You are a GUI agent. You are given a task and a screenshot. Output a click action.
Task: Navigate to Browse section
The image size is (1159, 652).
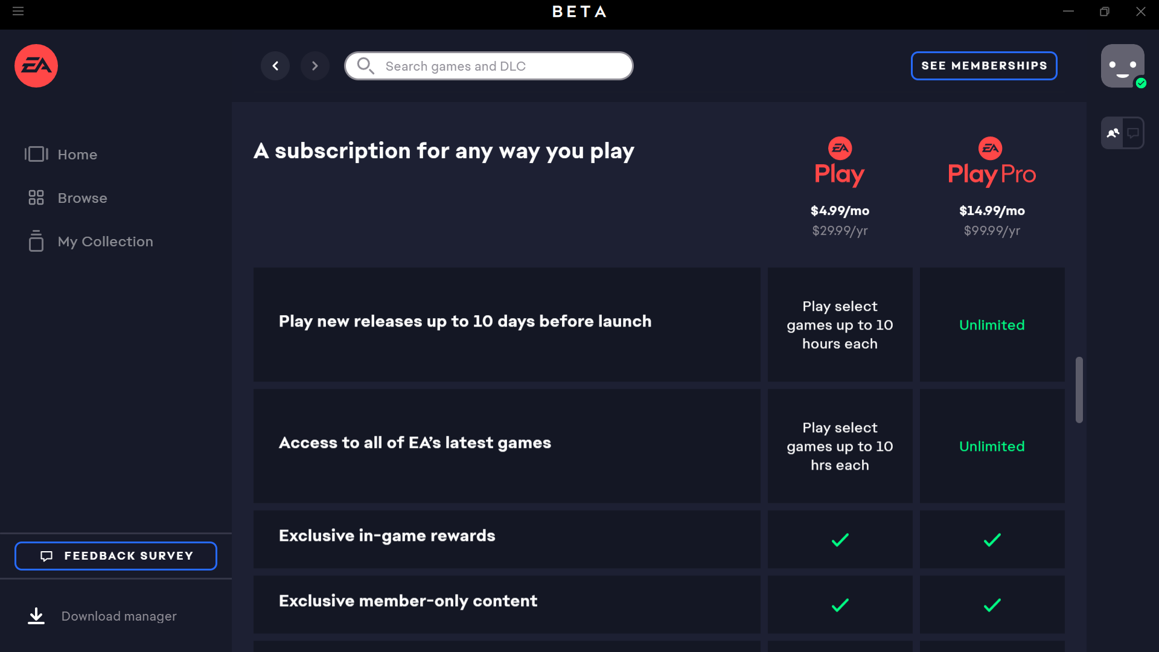pos(82,197)
